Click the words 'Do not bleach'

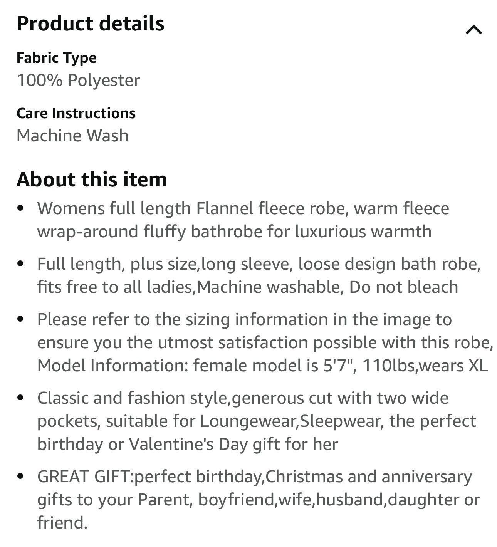[x=404, y=287]
